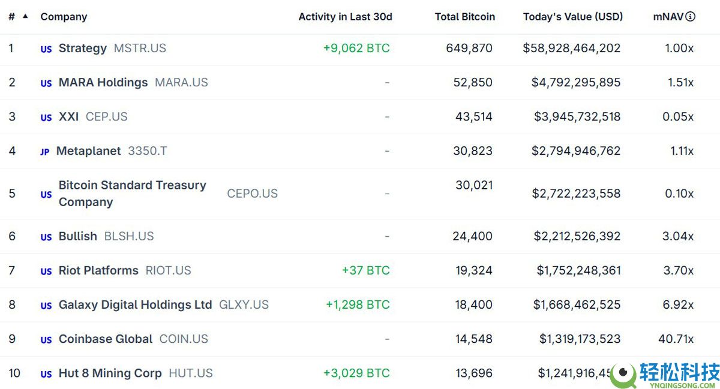
Task: Click the US flag icon next to Coinbase Global
Action: pyautogui.click(x=46, y=340)
